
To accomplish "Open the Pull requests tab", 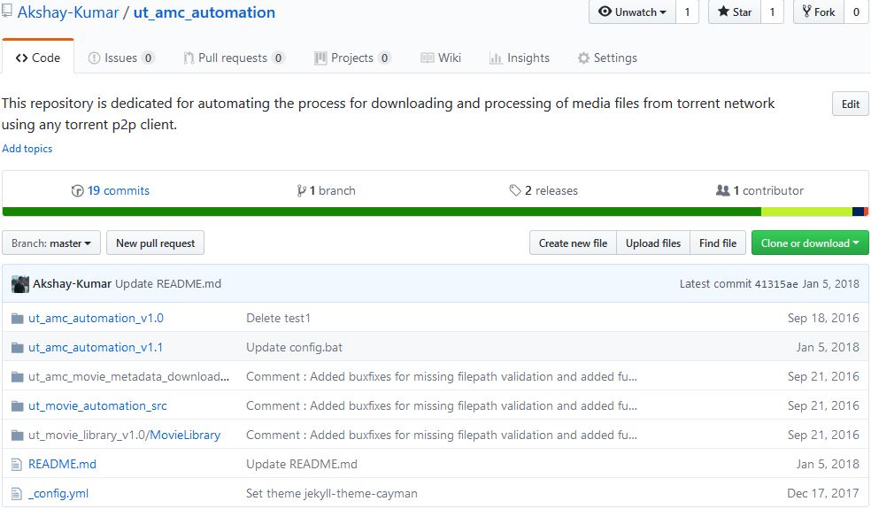I will [234, 58].
